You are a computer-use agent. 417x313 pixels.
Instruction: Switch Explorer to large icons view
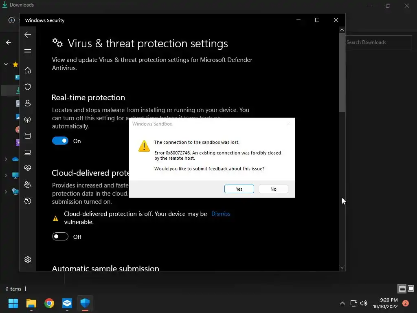[411, 289]
